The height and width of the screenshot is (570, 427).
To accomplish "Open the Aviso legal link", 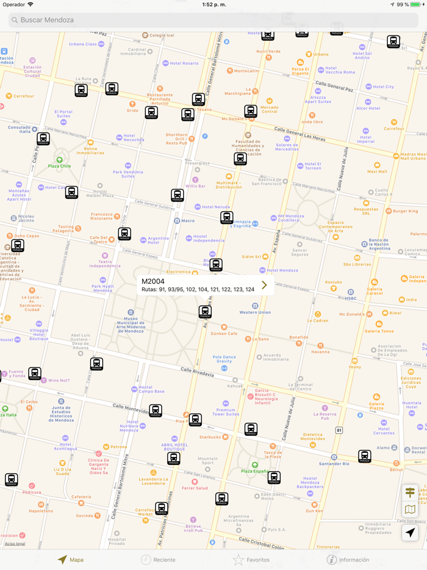I will pyautogui.click(x=15, y=543).
